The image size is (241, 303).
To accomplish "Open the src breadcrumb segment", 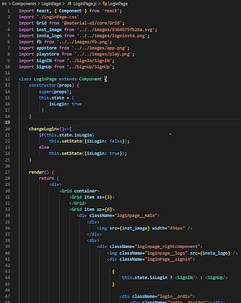I will point(4,4).
